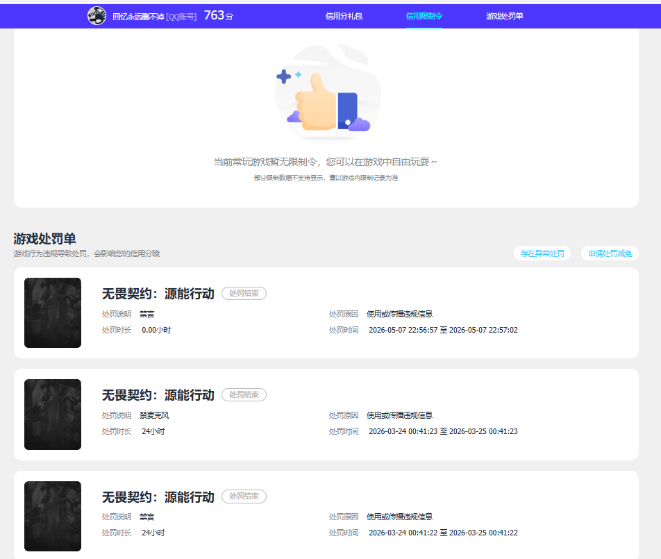Open the 存在异常处罚 link
Image resolution: width=661 pixels, height=559 pixels.
click(x=542, y=253)
